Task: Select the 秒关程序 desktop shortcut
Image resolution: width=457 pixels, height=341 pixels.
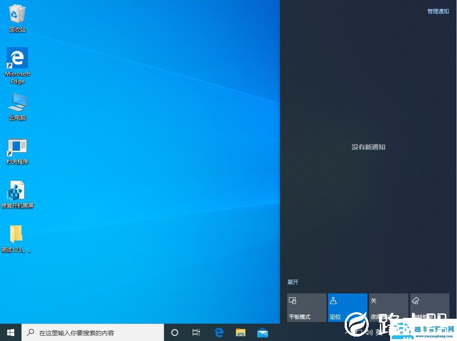Action: (x=17, y=152)
